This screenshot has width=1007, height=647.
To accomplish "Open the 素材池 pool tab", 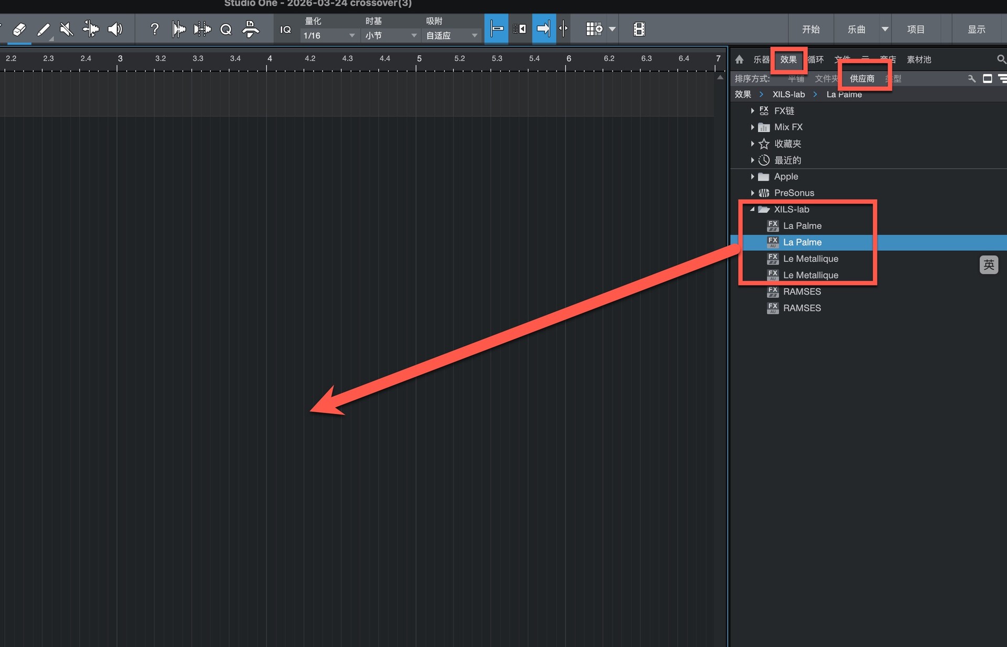I will click(919, 60).
